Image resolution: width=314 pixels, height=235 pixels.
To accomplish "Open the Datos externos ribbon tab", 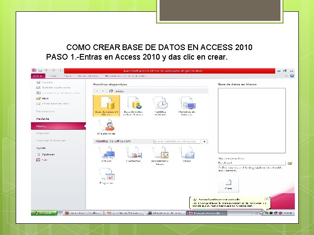I will (88, 76).
